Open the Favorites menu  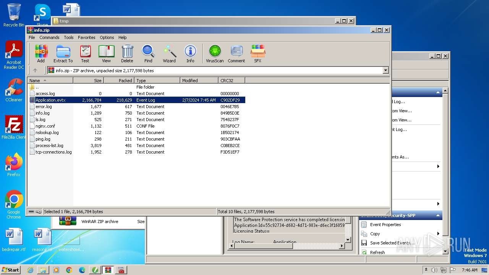click(87, 37)
